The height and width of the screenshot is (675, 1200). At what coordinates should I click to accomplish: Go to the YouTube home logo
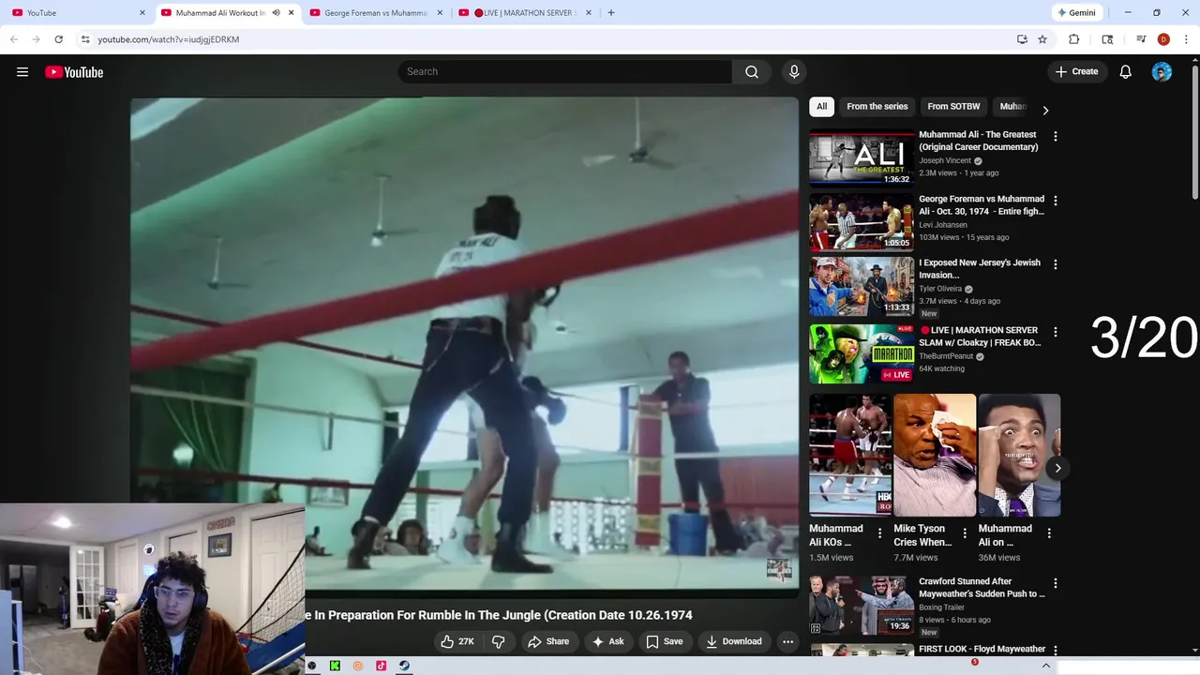point(74,72)
